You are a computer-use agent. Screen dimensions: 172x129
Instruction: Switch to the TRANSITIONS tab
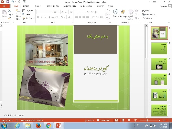point(53,6)
